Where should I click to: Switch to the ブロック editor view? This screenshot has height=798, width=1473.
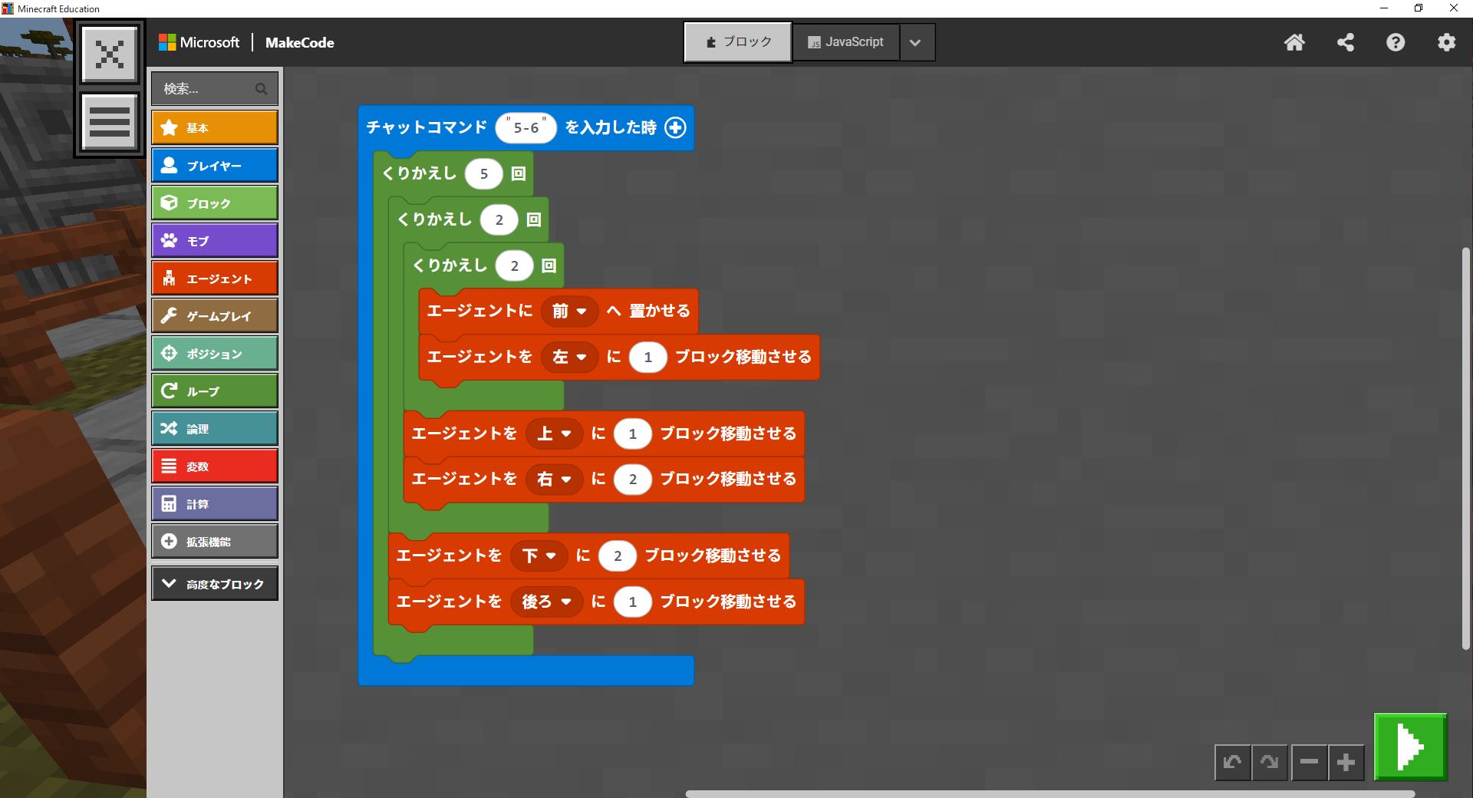pyautogui.click(x=737, y=42)
